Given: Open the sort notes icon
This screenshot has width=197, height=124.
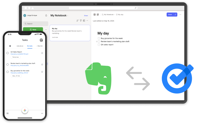Looking at the screenshot, I should [78, 21].
